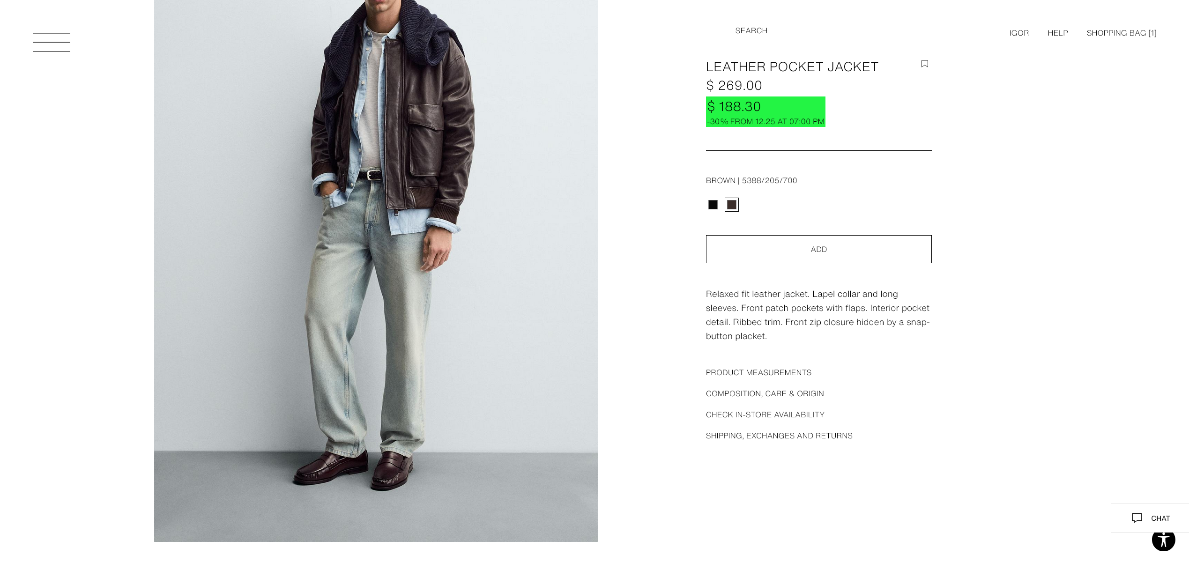Open the hamburger navigation menu
Image resolution: width=1189 pixels, height=570 pixels.
pos(52,42)
